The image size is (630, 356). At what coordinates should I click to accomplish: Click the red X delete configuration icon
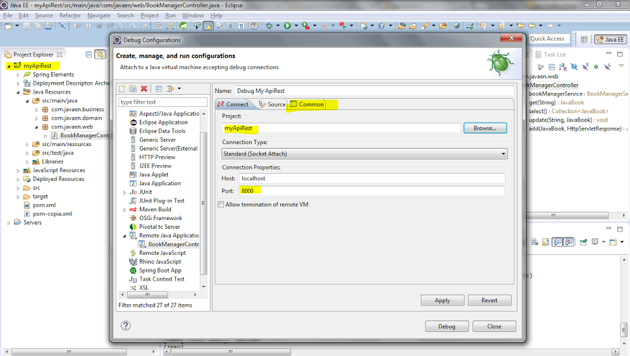144,89
